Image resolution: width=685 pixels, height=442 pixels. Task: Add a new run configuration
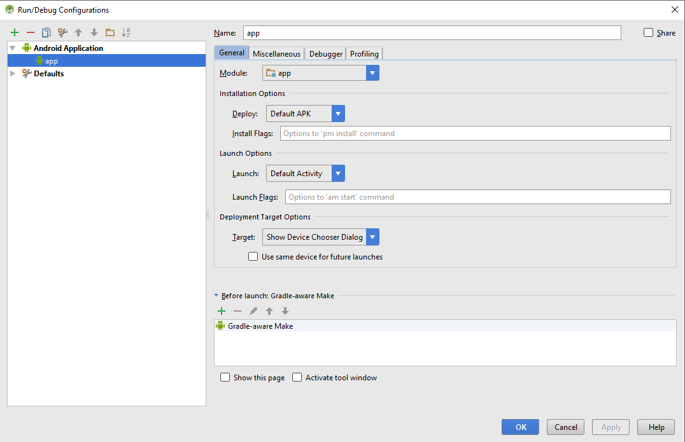click(15, 32)
